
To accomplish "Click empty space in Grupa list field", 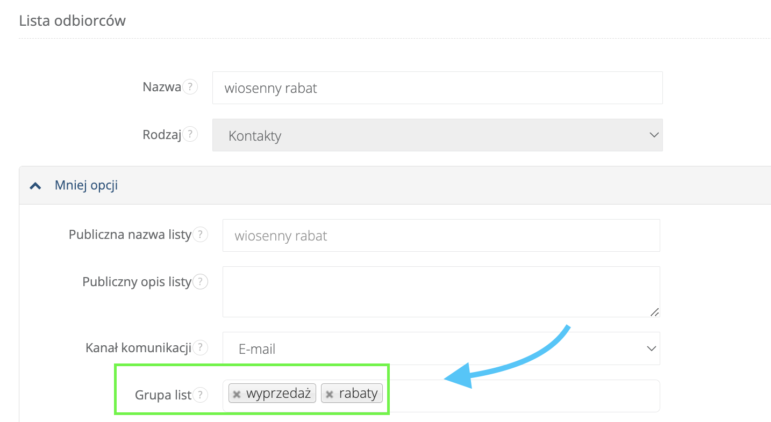I will pos(516,396).
